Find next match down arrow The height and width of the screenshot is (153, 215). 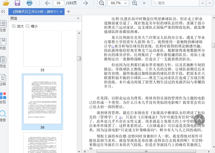(210, 3)
